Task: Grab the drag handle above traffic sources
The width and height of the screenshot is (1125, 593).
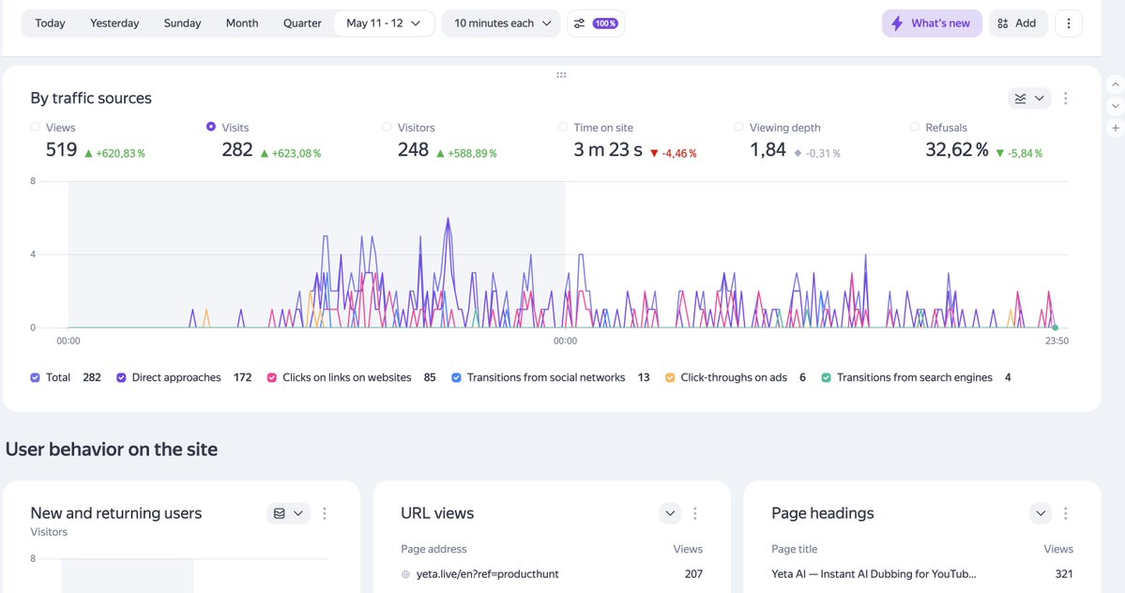Action: (x=561, y=74)
